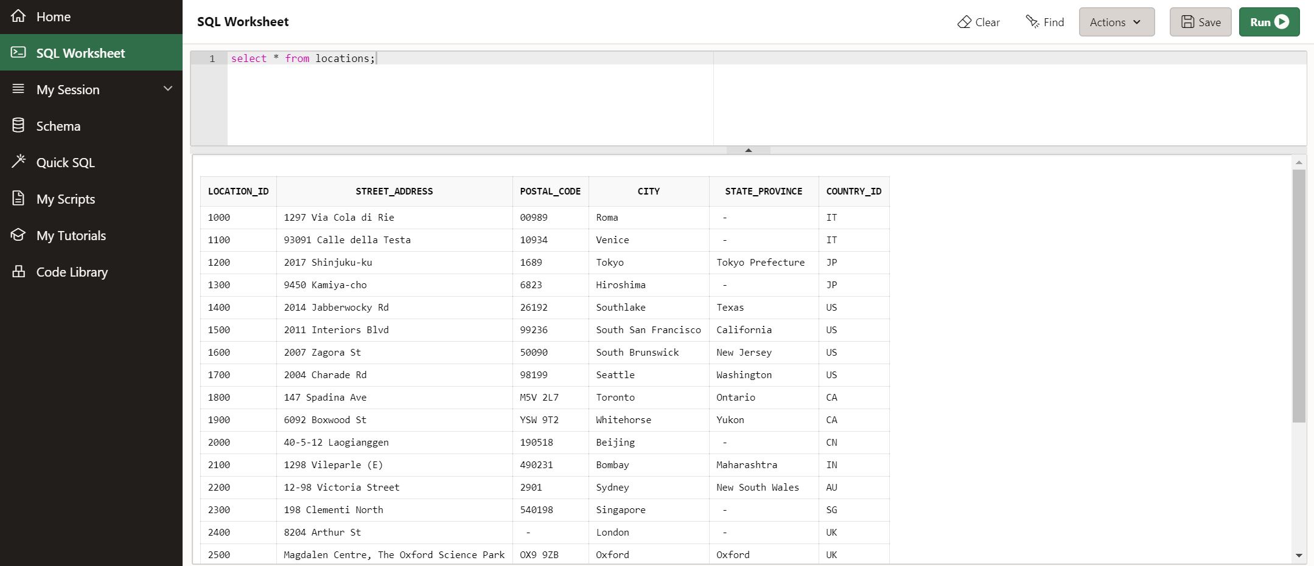Click the '147 Spadina Ave' cell
1314x566 pixels.
(x=394, y=398)
